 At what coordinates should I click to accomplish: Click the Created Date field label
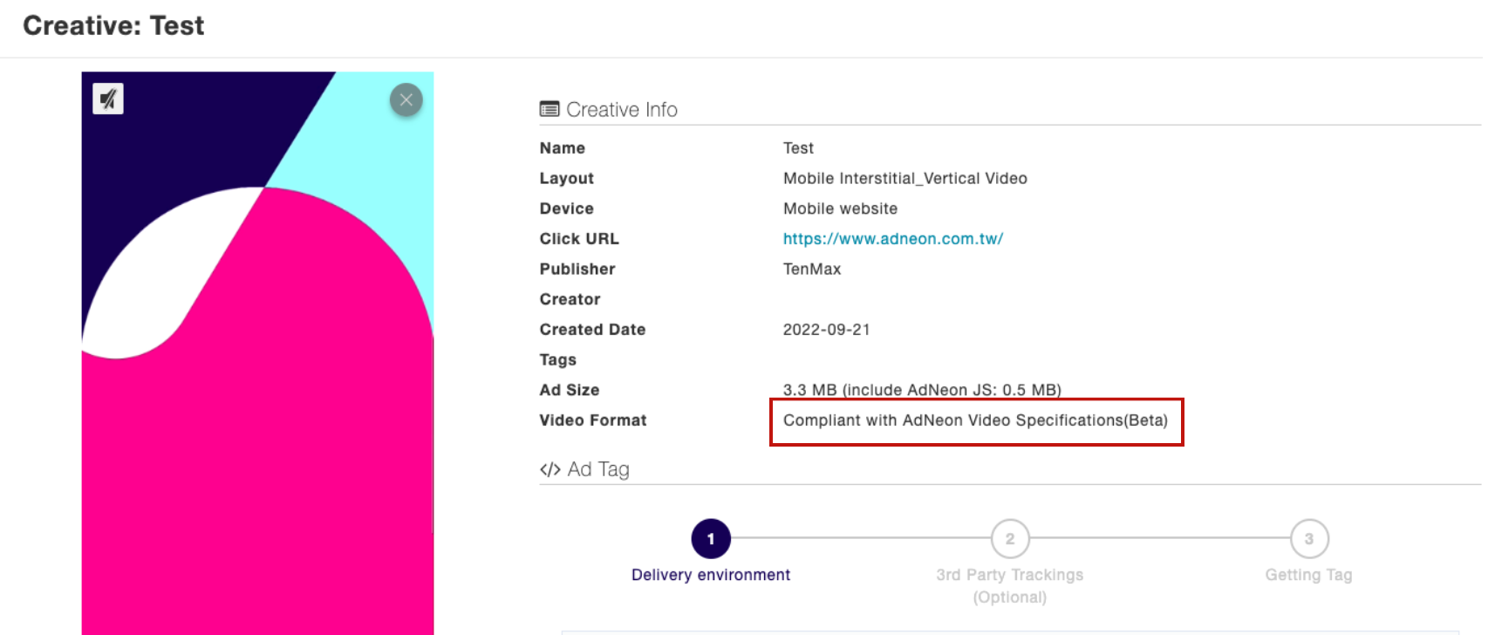[x=592, y=330]
